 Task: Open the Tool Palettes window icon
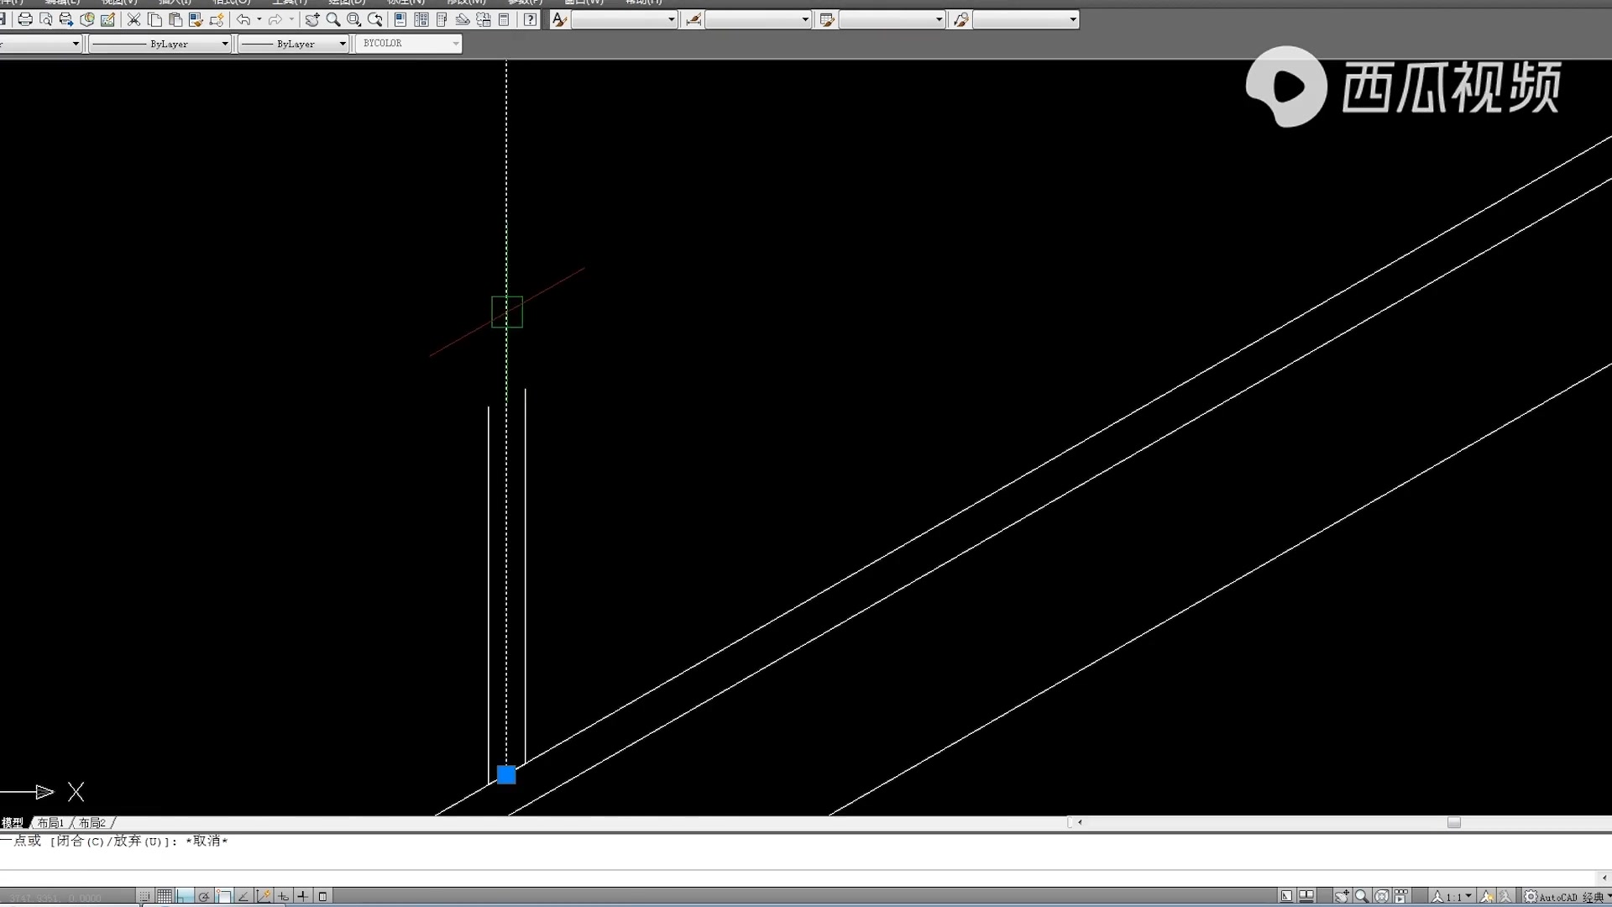click(x=442, y=19)
